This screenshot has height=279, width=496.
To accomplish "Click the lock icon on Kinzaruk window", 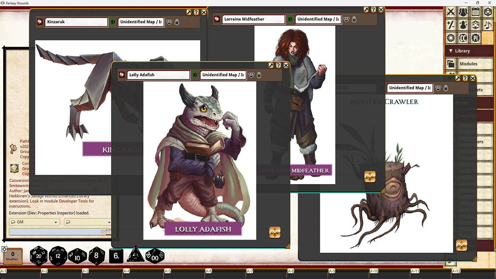I will [x=177, y=22].
